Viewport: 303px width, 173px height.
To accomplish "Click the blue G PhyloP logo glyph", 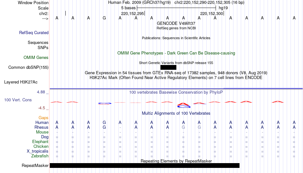I will pyautogui.click(x=105, y=104).
